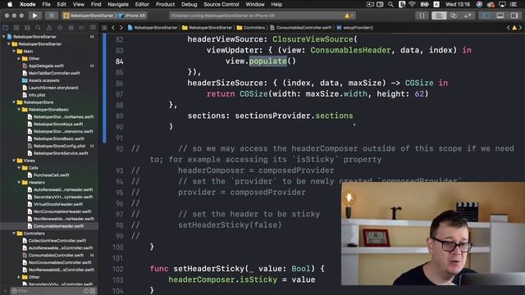The height and width of the screenshot is (295, 525).
Task: Toggle the Navigator panel visibility
Action: tap(486, 16)
